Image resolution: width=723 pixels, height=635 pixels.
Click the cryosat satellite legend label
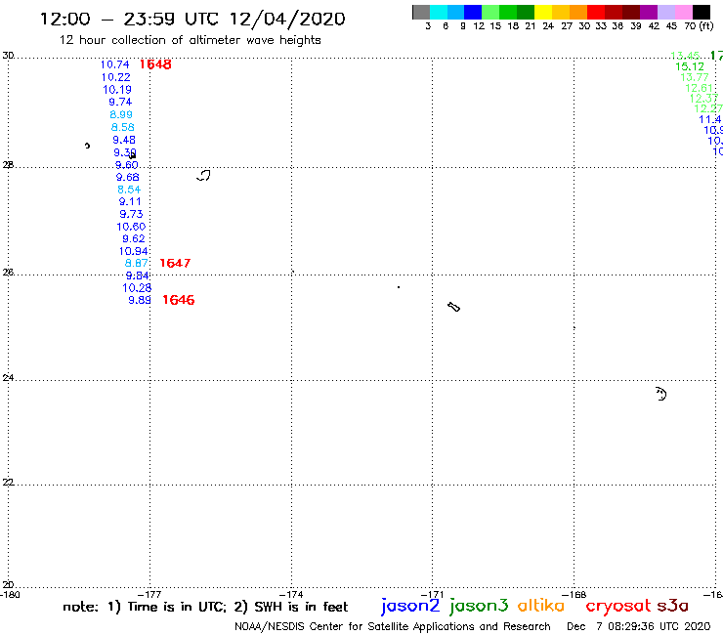[x=618, y=606]
